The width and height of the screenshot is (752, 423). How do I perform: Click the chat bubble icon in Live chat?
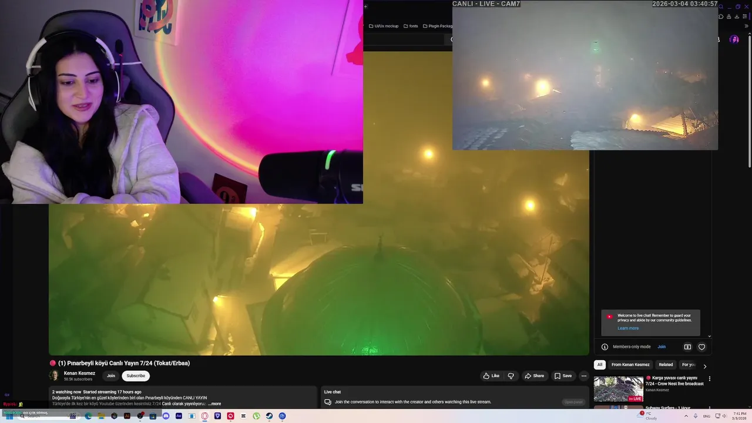[328, 402]
